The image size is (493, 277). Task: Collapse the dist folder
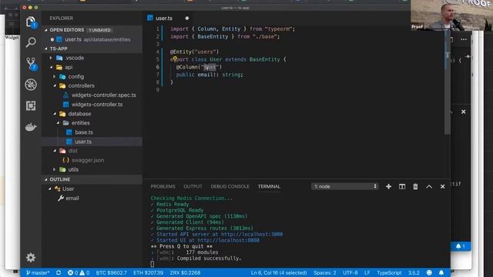[55, 151]
